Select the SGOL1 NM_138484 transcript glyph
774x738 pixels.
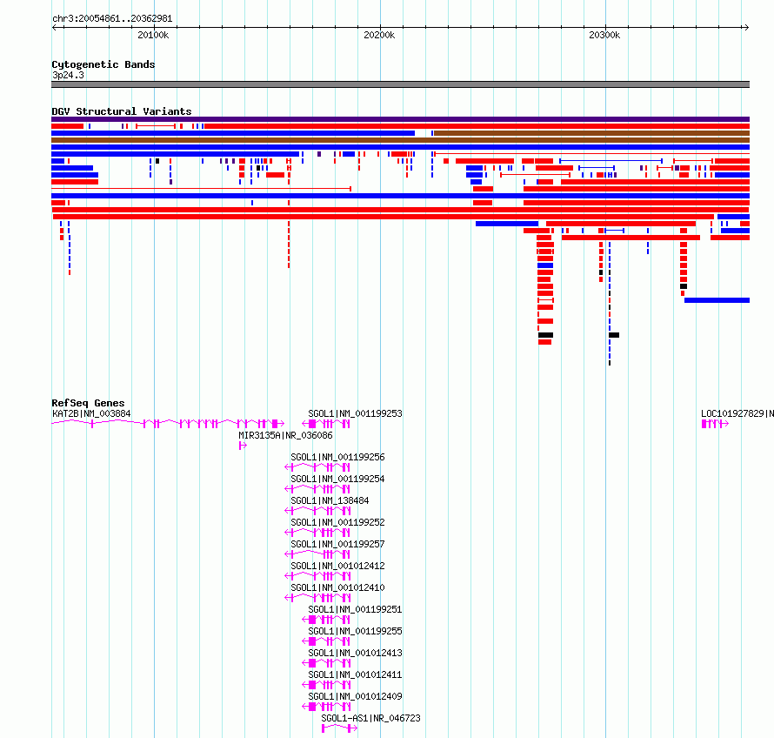317,511
